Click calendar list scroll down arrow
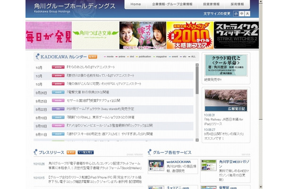This screenshot has height=189, width=288. [197, 140]
